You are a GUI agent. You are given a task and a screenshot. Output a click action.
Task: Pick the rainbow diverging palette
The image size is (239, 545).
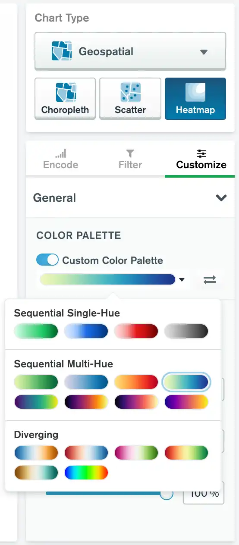pos(86,473)
